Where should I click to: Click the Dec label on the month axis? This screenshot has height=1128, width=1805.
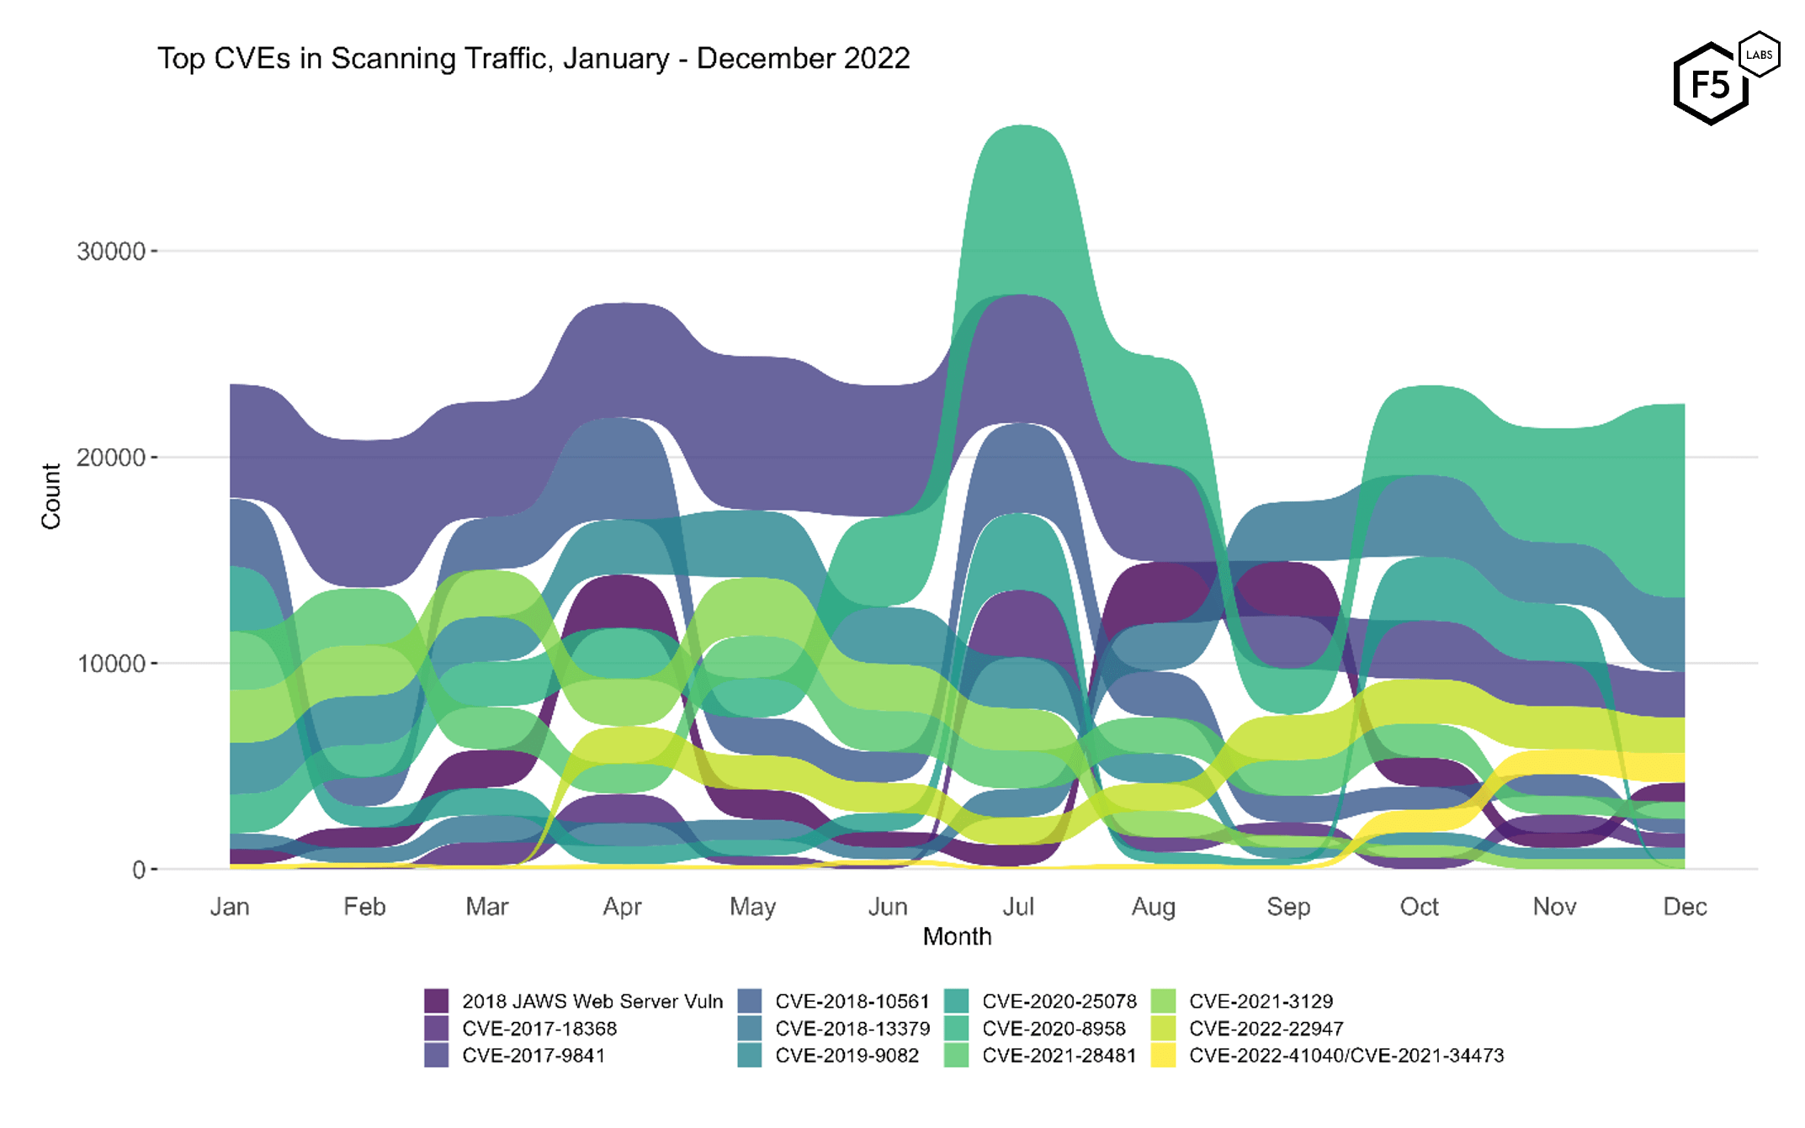[x=1685, y=906]
